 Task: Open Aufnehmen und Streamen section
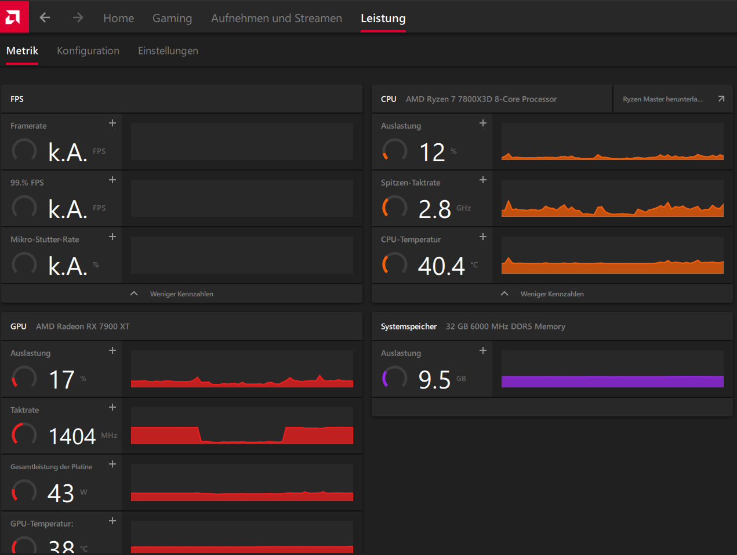[x=277, y=18]
